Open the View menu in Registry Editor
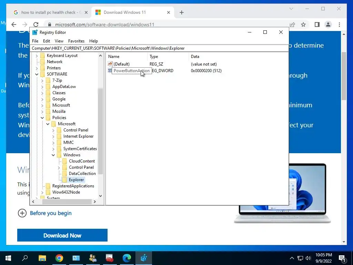Viewport: 353px width, 265px height. pyautogui.click(x=59, y=41)
